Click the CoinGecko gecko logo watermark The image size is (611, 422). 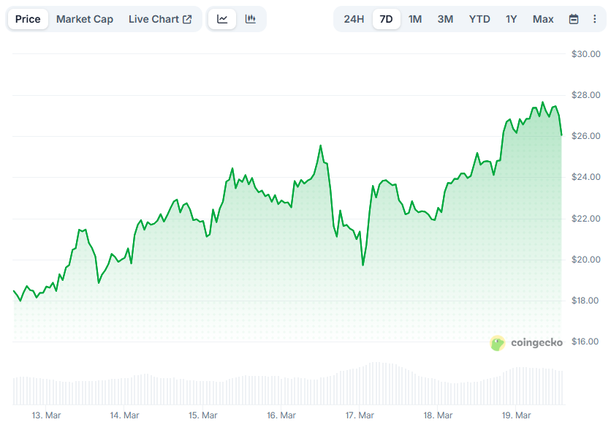pyautogui.click(x=498, y=342)
